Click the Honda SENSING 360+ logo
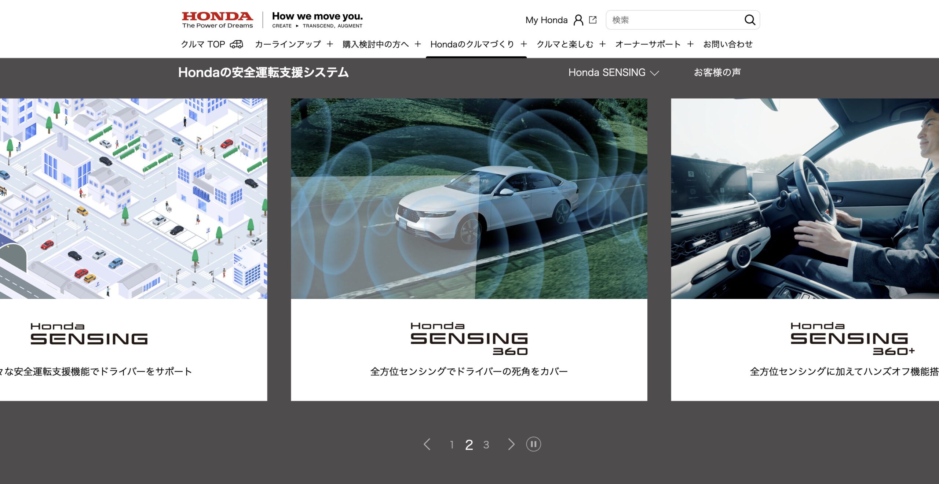939x484 pixels. [x=852, y=339]
